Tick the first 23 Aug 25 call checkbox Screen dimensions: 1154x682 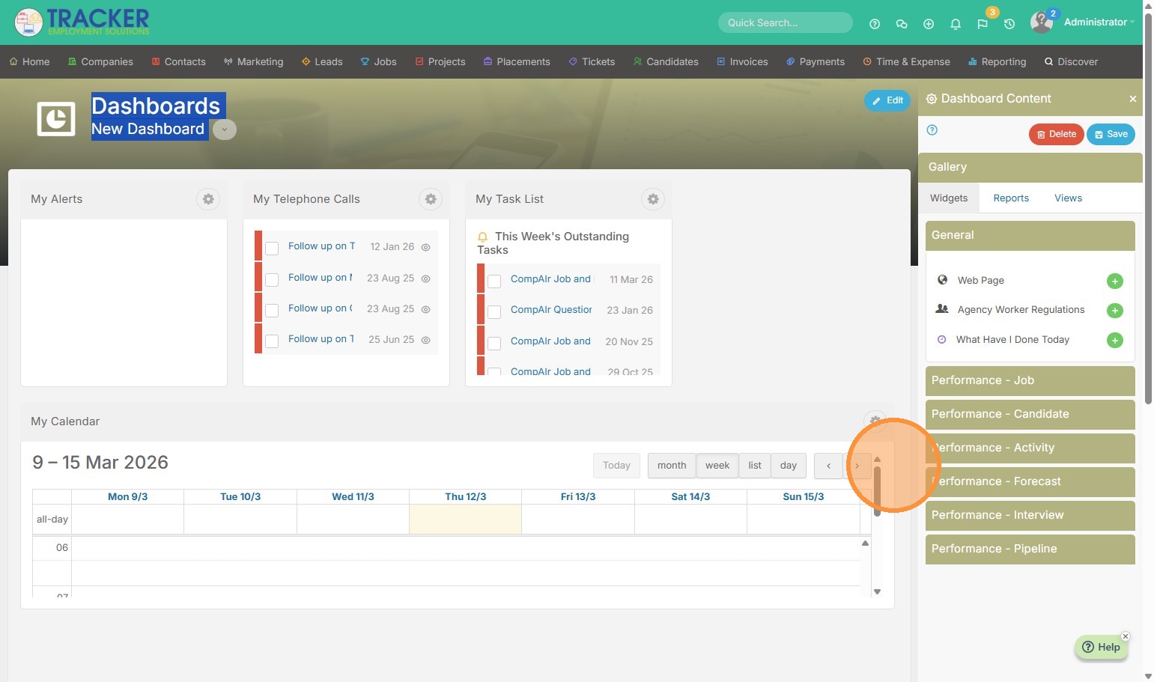[x=273, y=279]
